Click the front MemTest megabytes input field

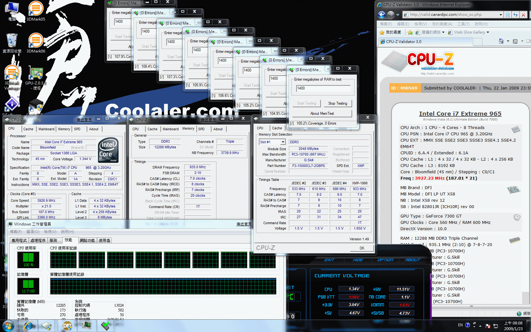(323, 89)
